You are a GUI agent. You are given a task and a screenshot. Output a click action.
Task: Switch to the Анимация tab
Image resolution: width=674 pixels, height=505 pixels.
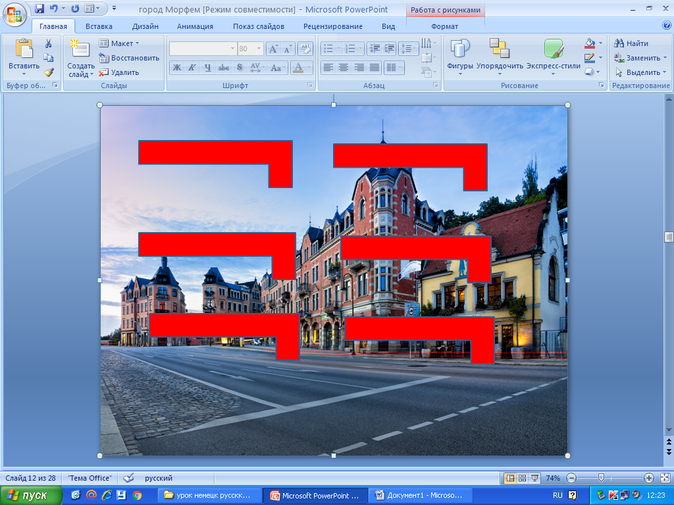195,26
